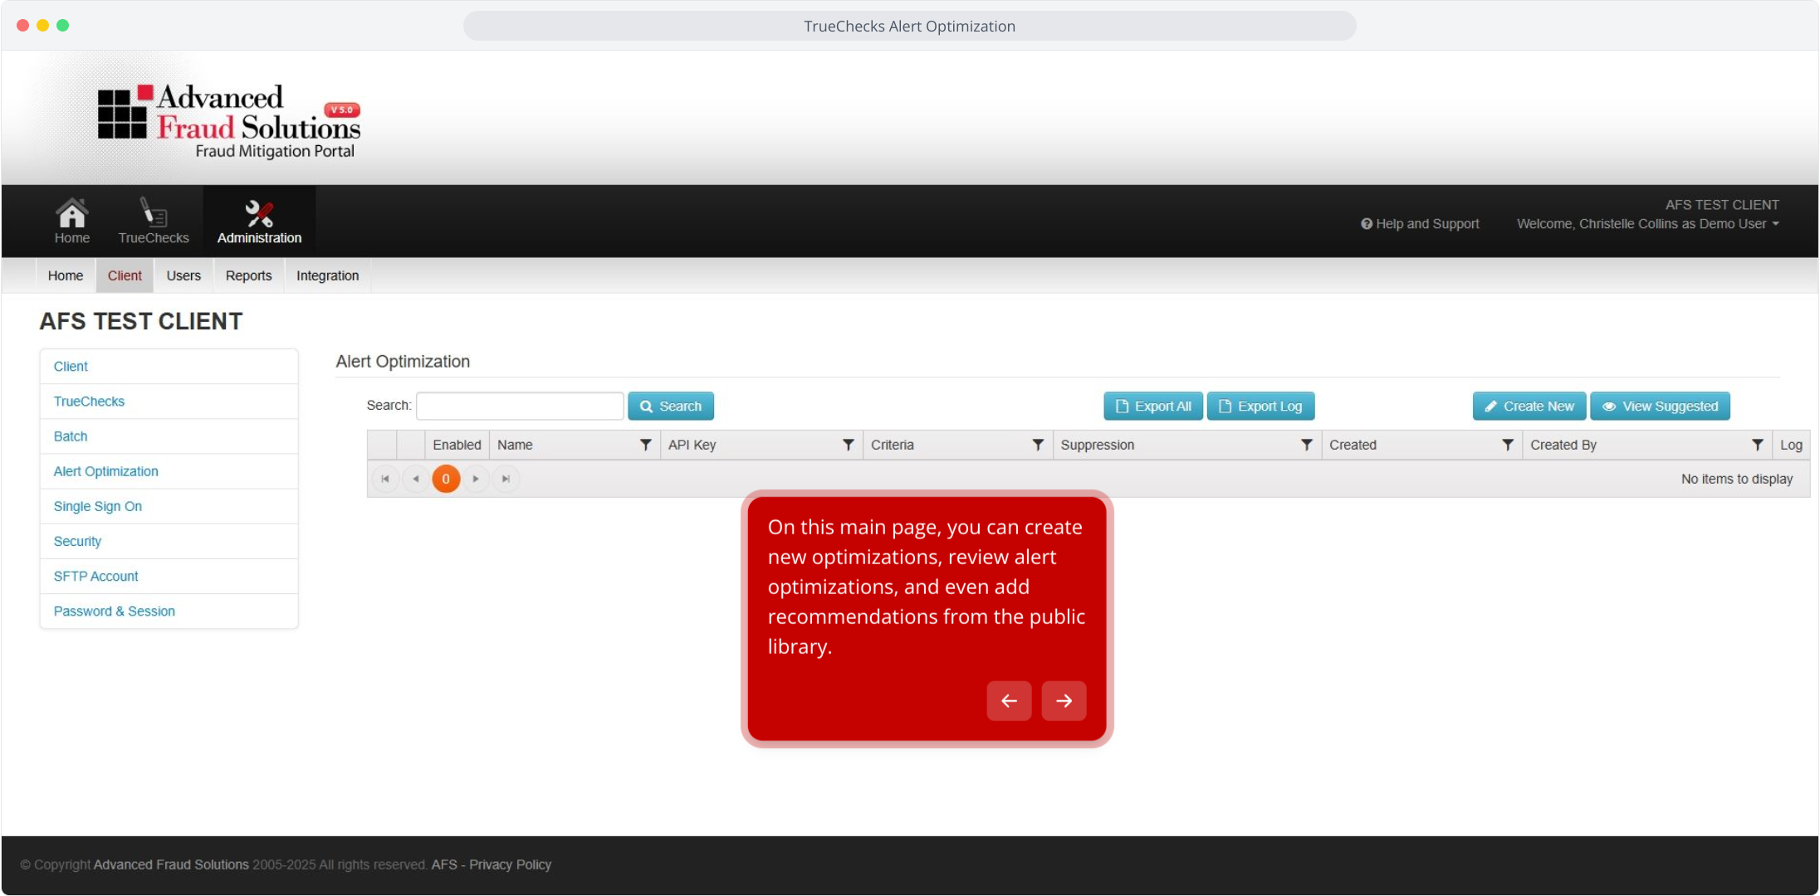Click the forward arrow in tooltip
1820x896 pixels.
click(x=1064, y=701)
